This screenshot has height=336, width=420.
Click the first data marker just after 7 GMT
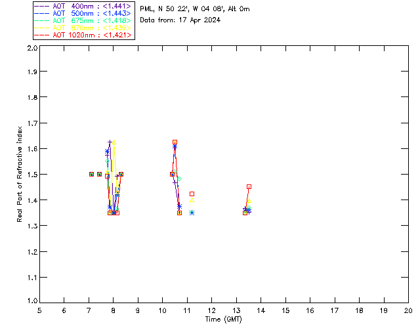(91, 174)
